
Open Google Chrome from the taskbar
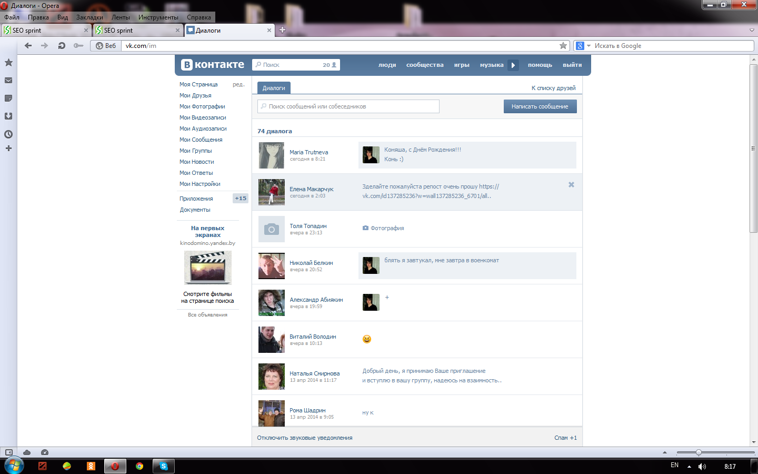click(139, 466)
